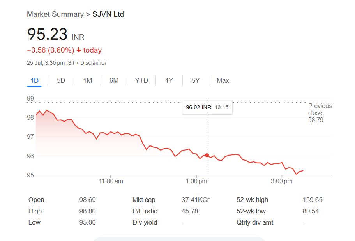Click the 52-wk high value 159.65
The width and height of the screenshot is (355, 241).
pos(313,200)
